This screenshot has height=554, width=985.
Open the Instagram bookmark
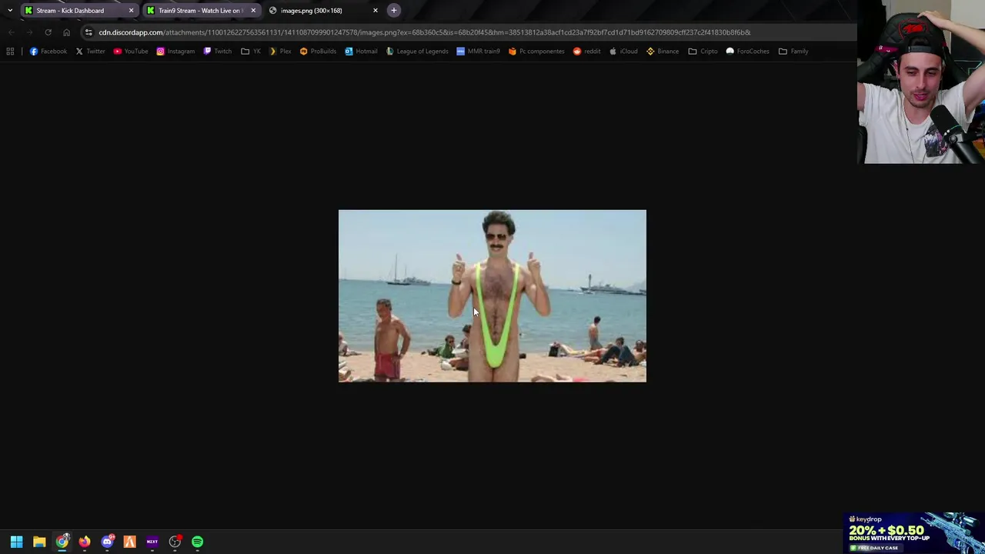175,51
